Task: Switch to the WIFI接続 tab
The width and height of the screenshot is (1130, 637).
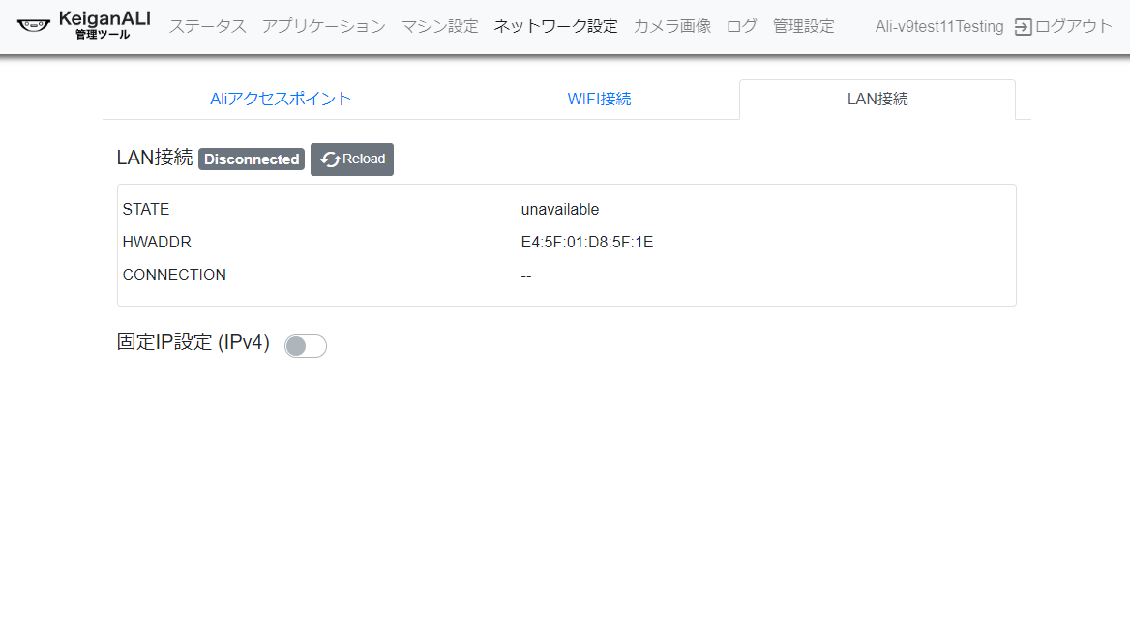Action: [599, 99]
